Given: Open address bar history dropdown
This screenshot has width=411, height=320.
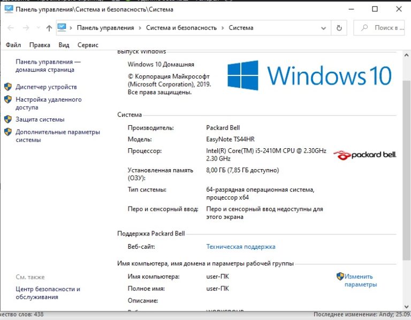Looking at the screenshot, I should (x=323, y=28).
